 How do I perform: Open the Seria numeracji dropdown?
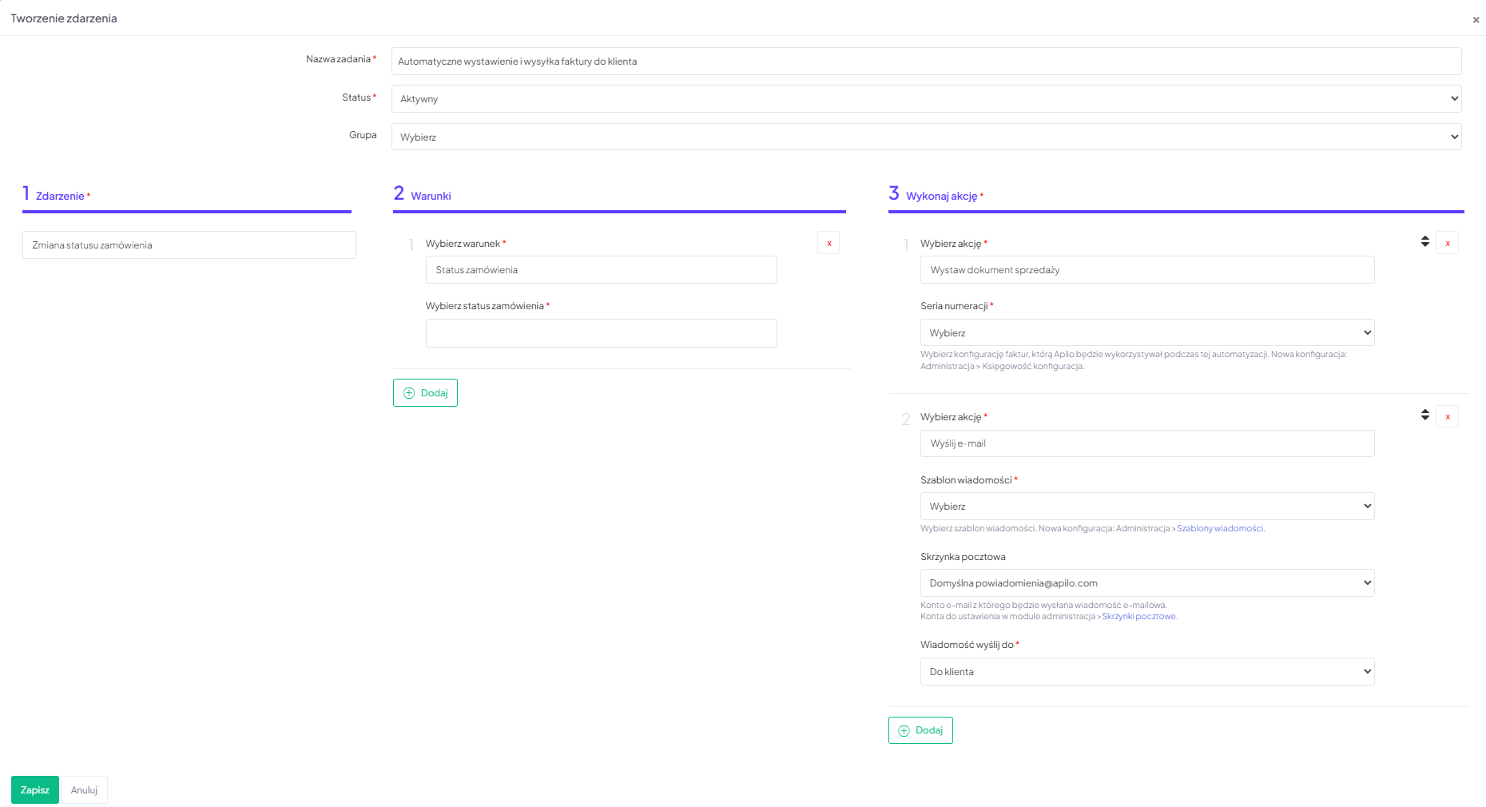point(1146,333)
